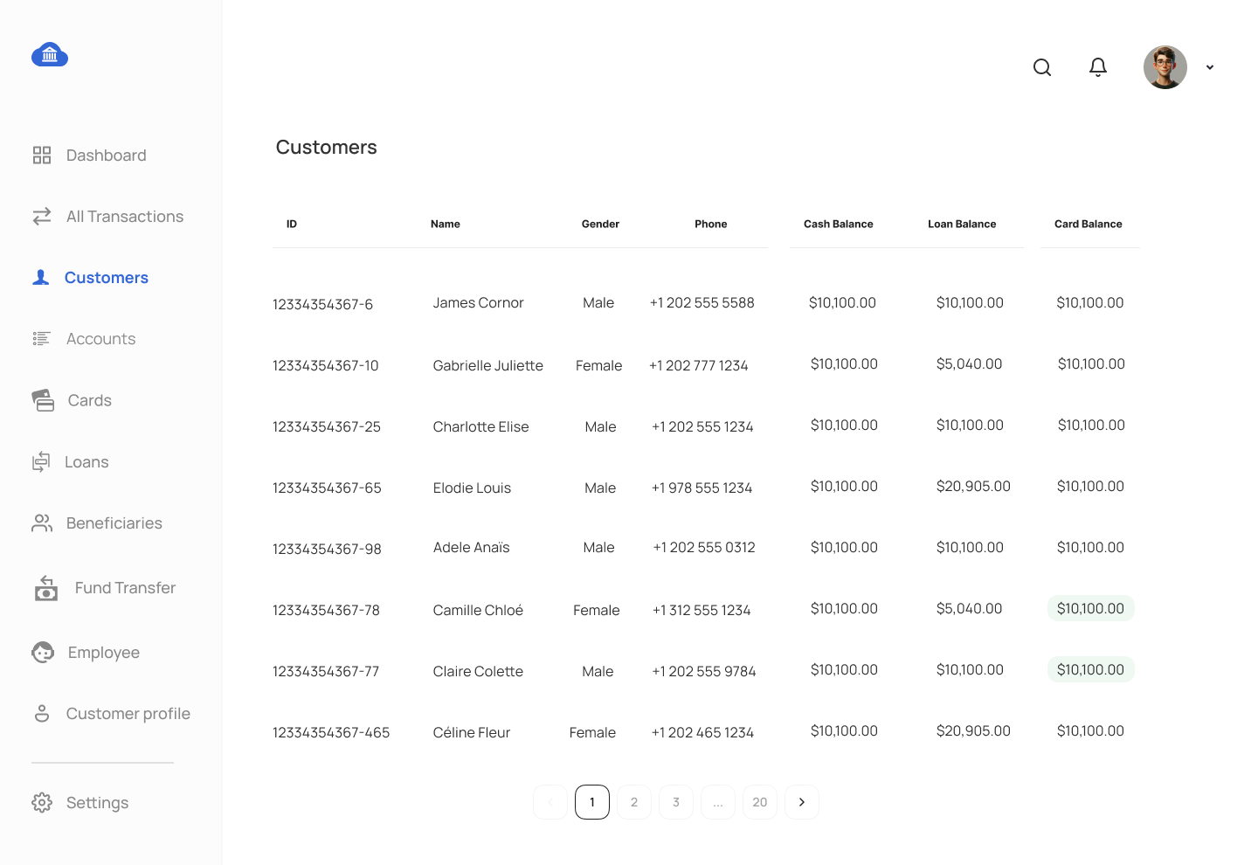Open the Loans menu item
Viewport: 1258px width, 865px height.
pyautogui.click(x=86, y=462)
